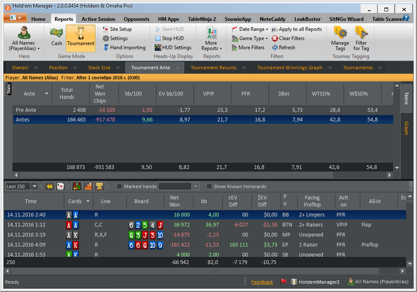The image size is (417, 292).
Task: Open the application menu button
Action: [x=15, y=18]
